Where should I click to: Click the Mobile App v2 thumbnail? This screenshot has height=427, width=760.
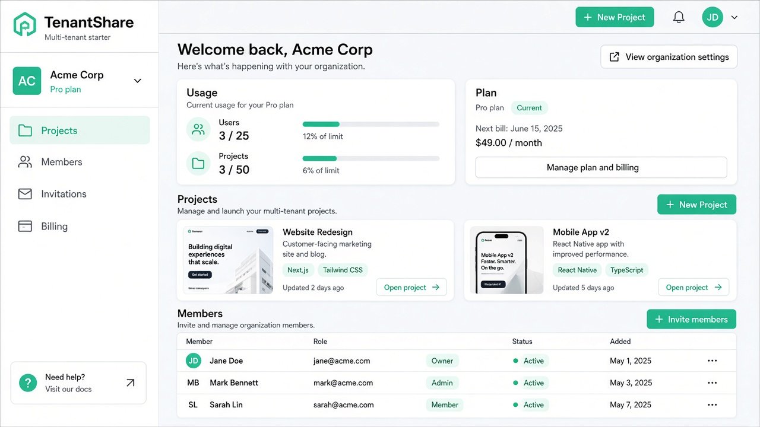(x=506, y=260)
